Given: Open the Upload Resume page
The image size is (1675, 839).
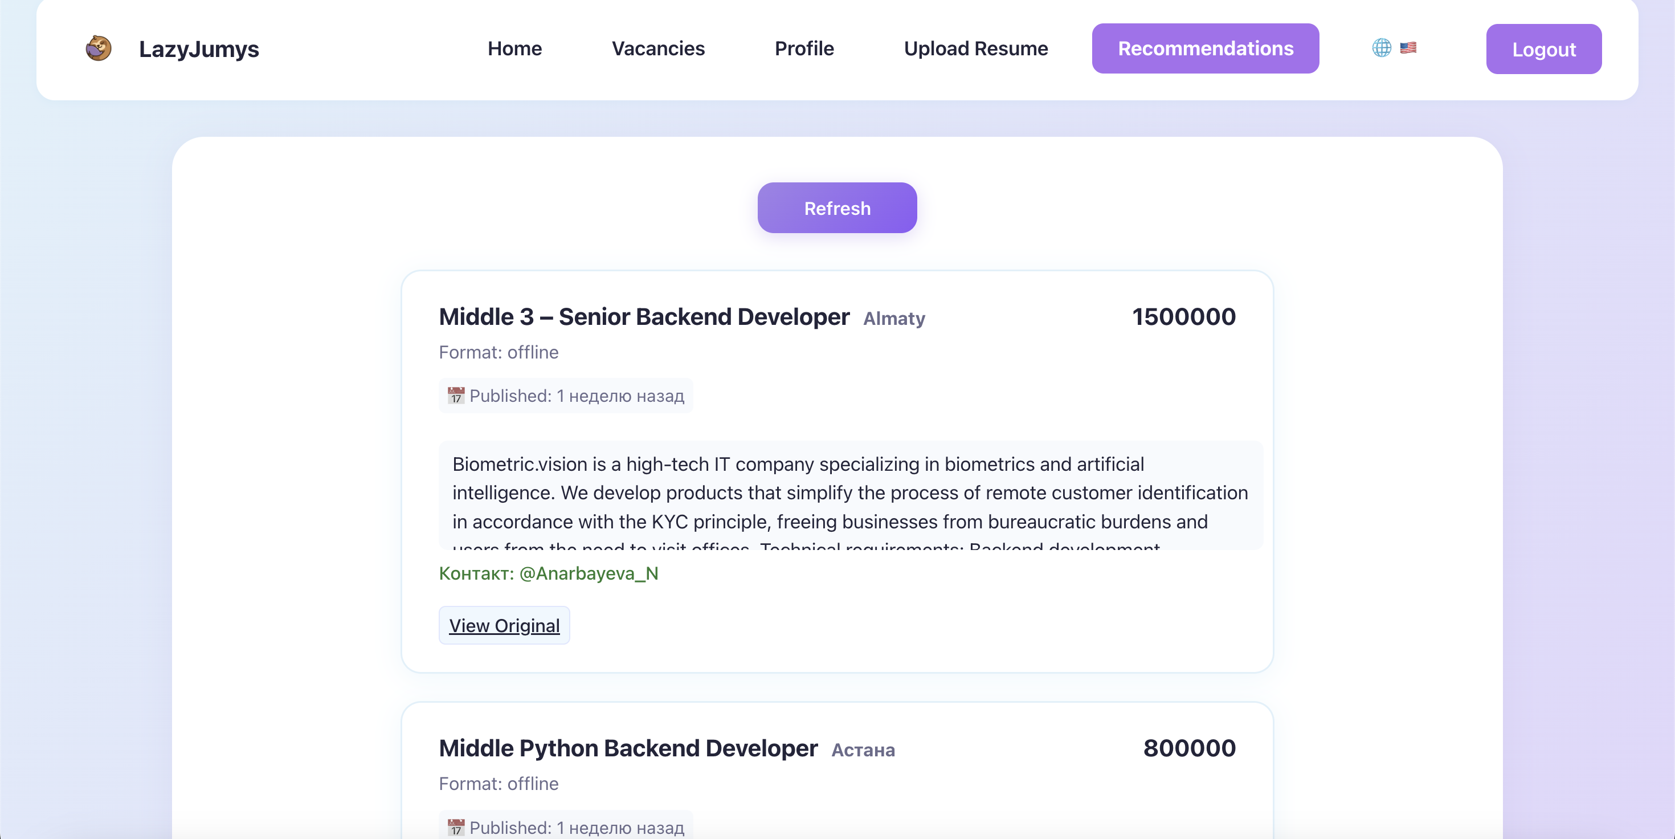Looking at the screenshot, I should click(976, 48).
